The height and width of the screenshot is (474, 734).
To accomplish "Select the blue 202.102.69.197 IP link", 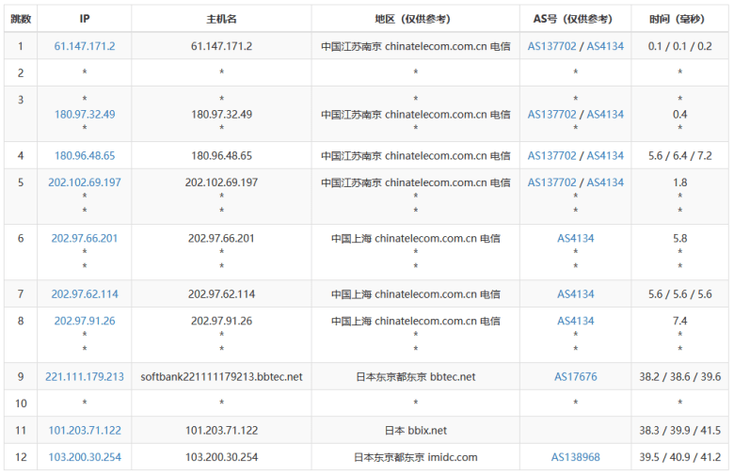I will pos(85,182).
